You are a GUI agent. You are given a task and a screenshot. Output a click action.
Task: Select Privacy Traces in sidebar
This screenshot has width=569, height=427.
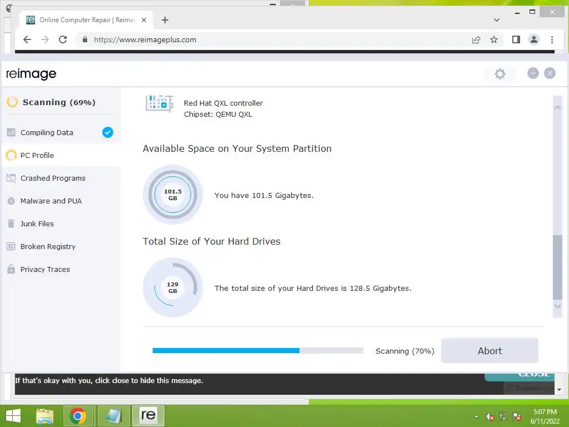[61, 269]
